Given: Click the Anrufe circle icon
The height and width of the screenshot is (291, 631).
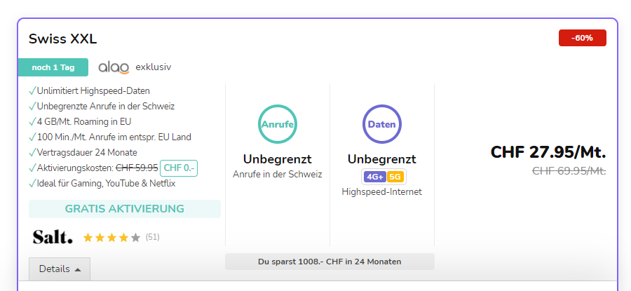Looking at the screenshot, I should (x=277, y=124).
